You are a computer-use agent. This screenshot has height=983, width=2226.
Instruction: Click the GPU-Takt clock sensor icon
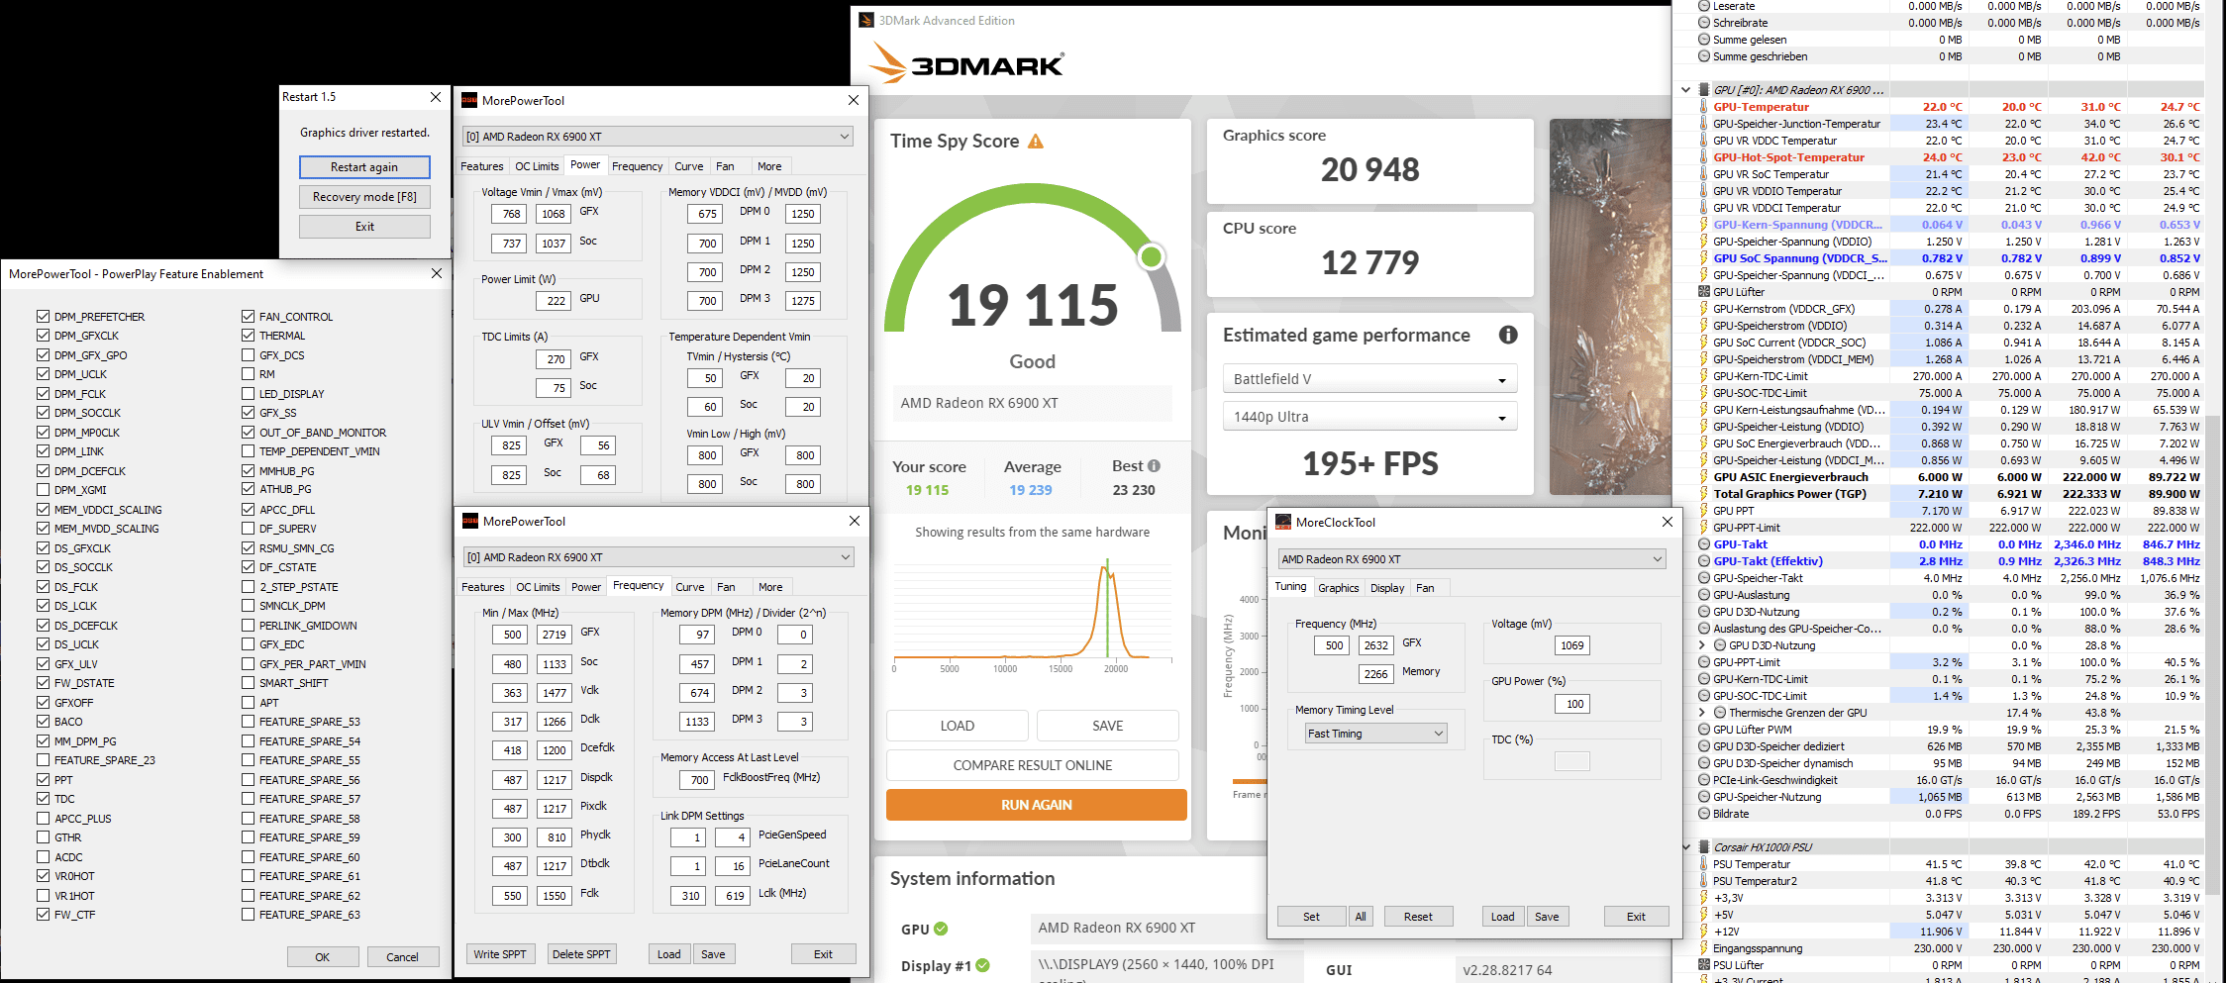1704,544
